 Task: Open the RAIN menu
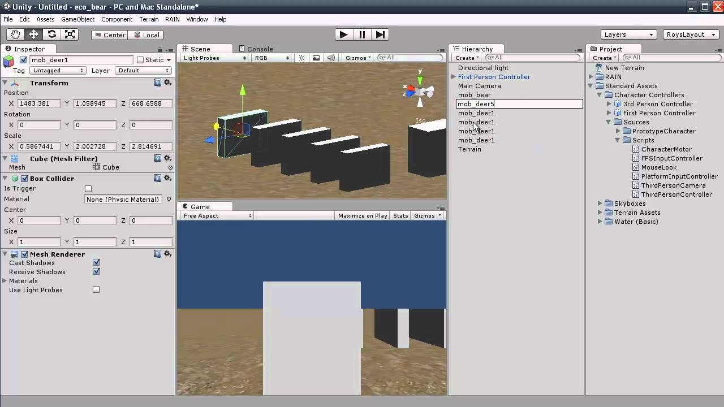click(173, 19)
